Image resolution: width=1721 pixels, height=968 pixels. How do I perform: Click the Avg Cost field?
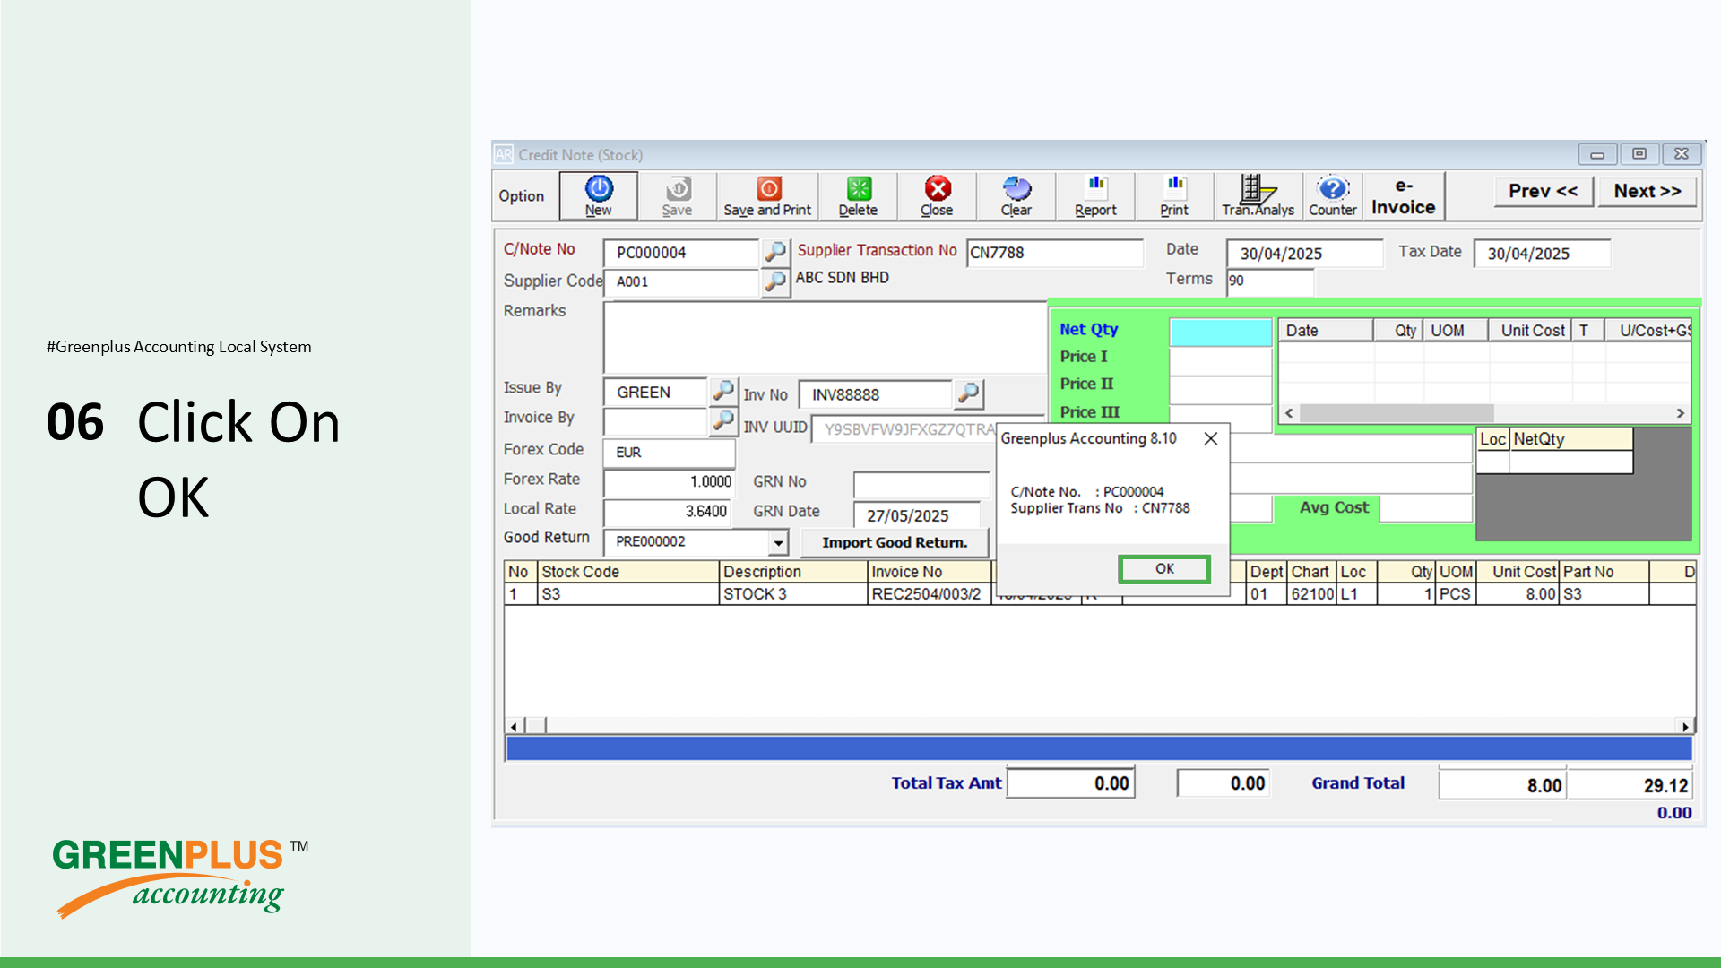(x=1426, y=508)
